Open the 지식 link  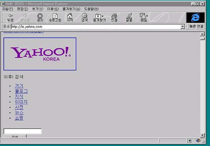pyautogui.click(x=19, y=96)
